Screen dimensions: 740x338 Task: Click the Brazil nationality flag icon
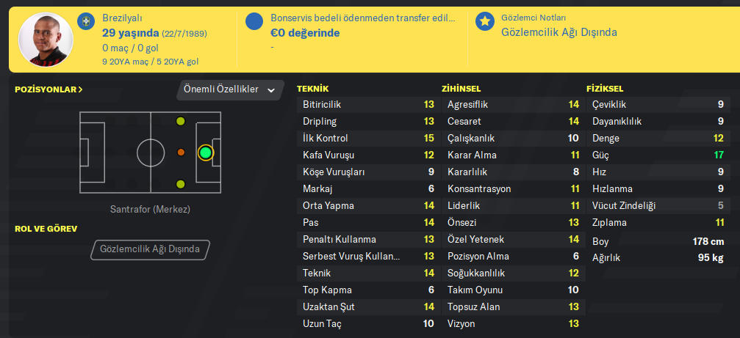pyautogui.click(x=87, y=20)
